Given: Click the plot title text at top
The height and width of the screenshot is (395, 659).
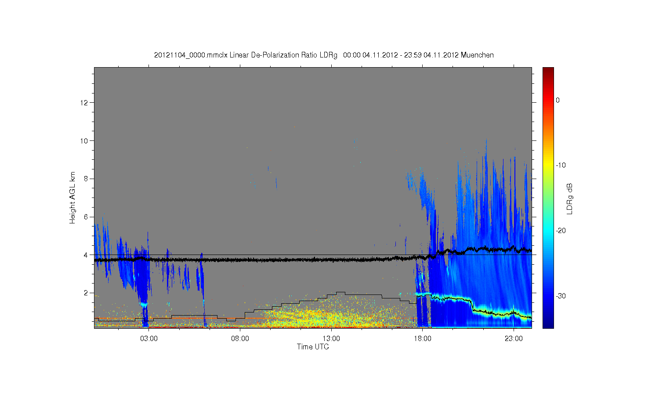Looking at the screenshot, I should 324,55.
